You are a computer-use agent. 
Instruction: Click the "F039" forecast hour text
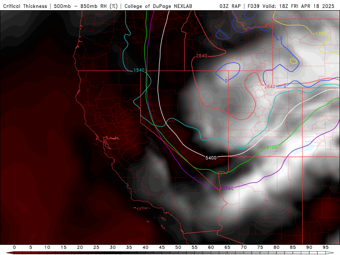point(254,6)
